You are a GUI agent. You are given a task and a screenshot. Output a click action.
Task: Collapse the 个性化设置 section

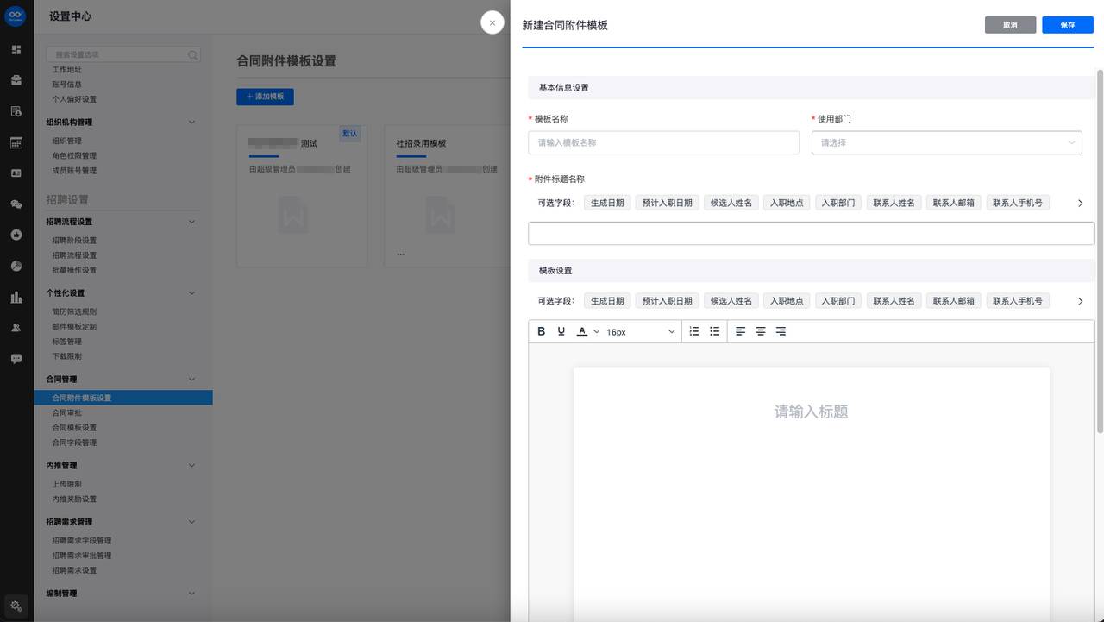[x=191, y=293]
